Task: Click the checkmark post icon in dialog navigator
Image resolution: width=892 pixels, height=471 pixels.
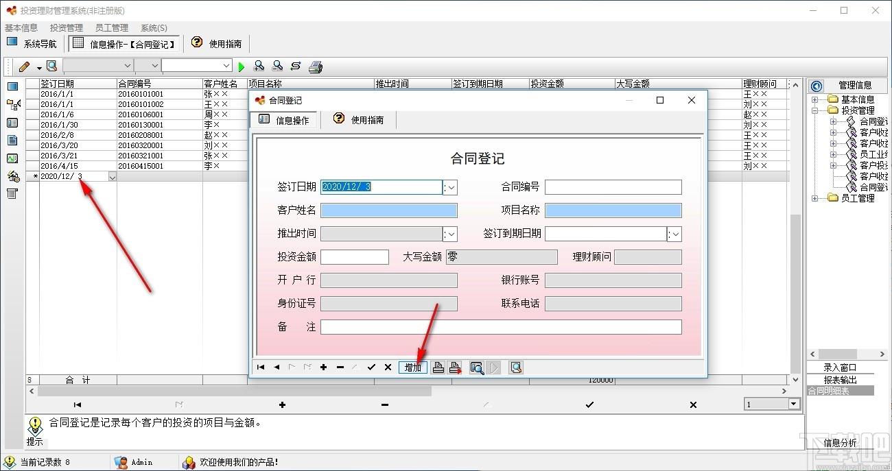Action: pyautogui.click(x=371, y=367)
